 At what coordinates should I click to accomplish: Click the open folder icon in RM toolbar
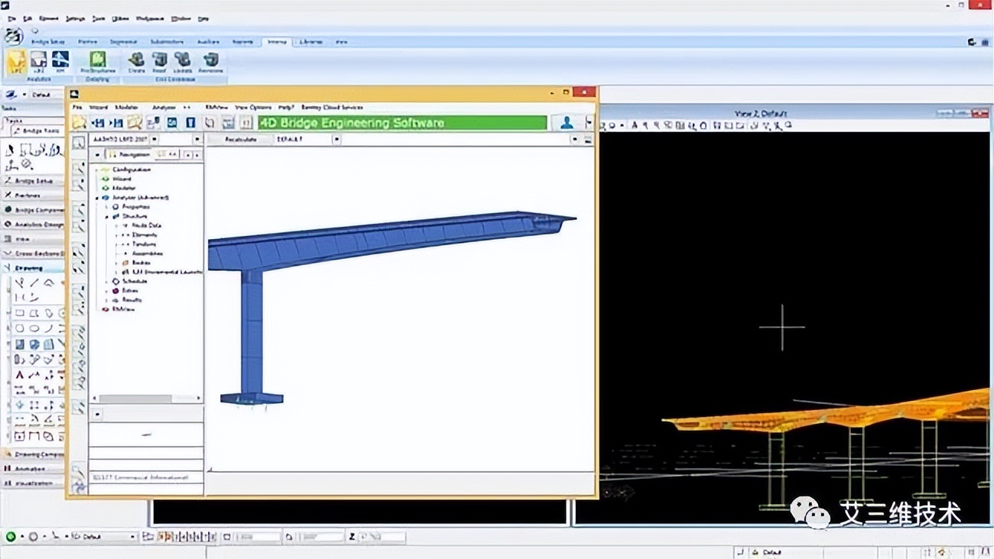point(79,122)
